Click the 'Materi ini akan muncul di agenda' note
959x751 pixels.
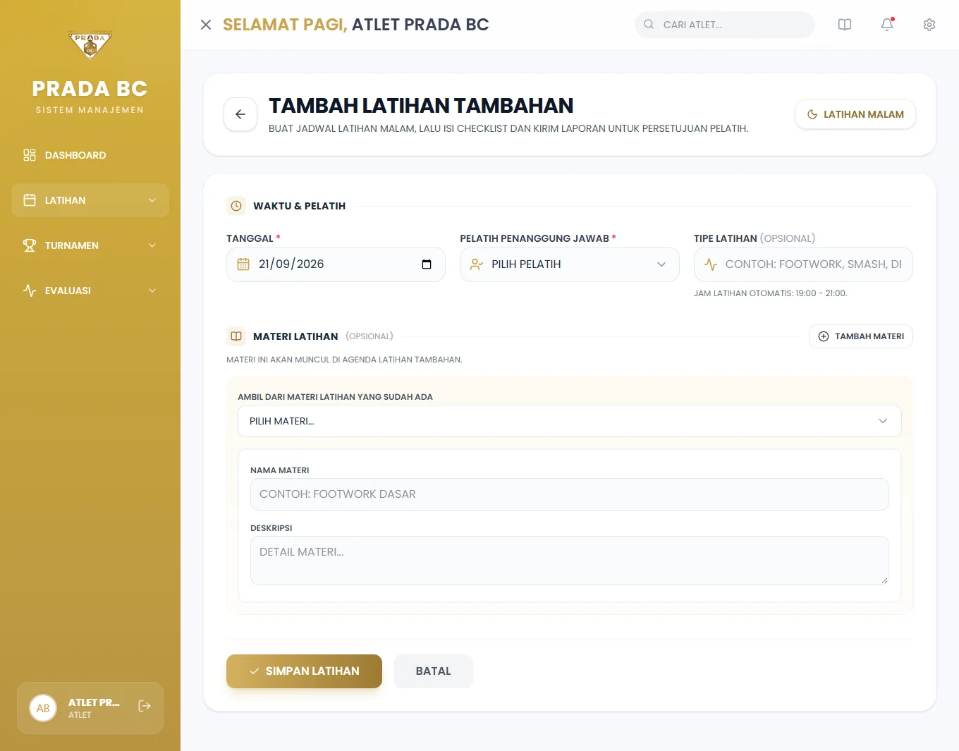tap(344, 360)
